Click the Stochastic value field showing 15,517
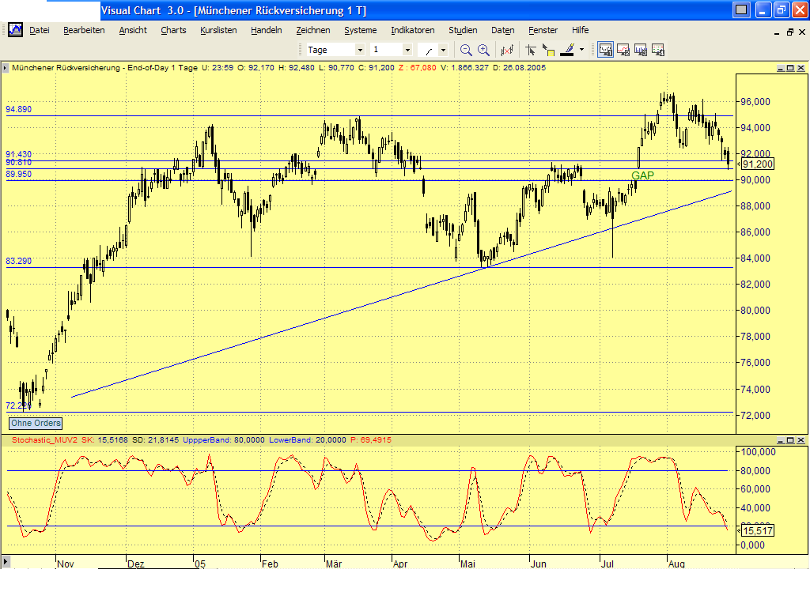The image size is (810, 607). click(757, 530)
